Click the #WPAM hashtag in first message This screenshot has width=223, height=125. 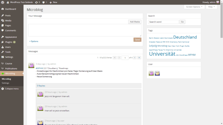tap(39, 68)
